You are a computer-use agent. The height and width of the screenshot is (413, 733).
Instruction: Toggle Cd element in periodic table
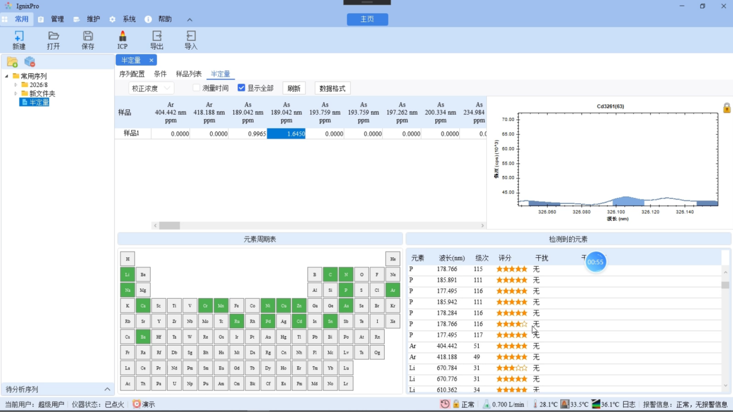point(299,321)
